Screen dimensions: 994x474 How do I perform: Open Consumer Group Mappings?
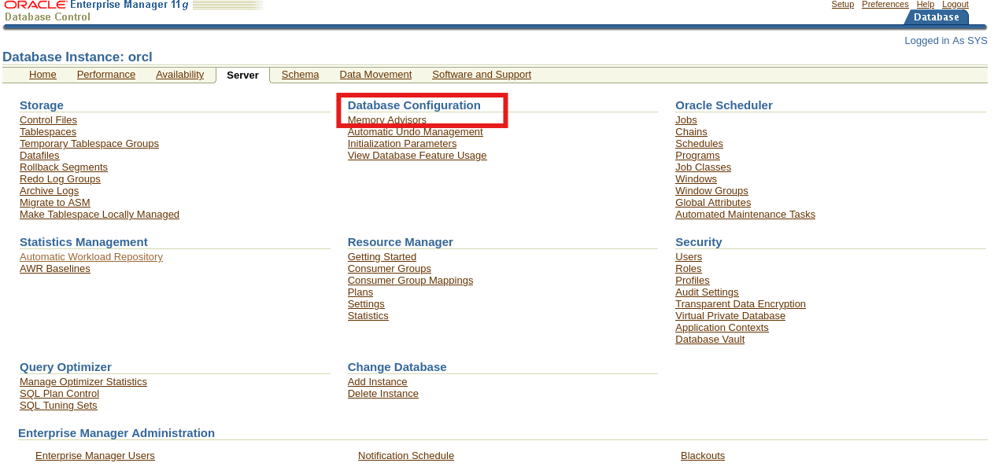click(410, 281)
